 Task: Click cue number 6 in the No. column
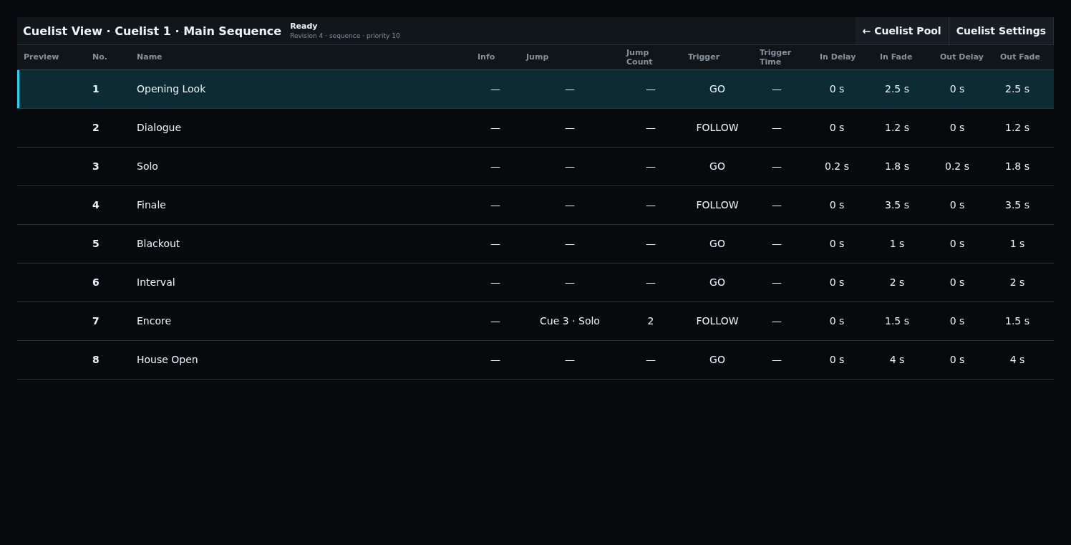96,282
